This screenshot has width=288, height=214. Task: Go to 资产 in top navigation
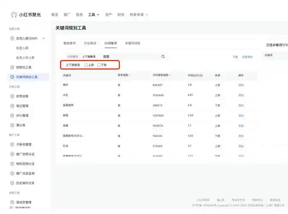pyautogui.click(x=109, y=15)
